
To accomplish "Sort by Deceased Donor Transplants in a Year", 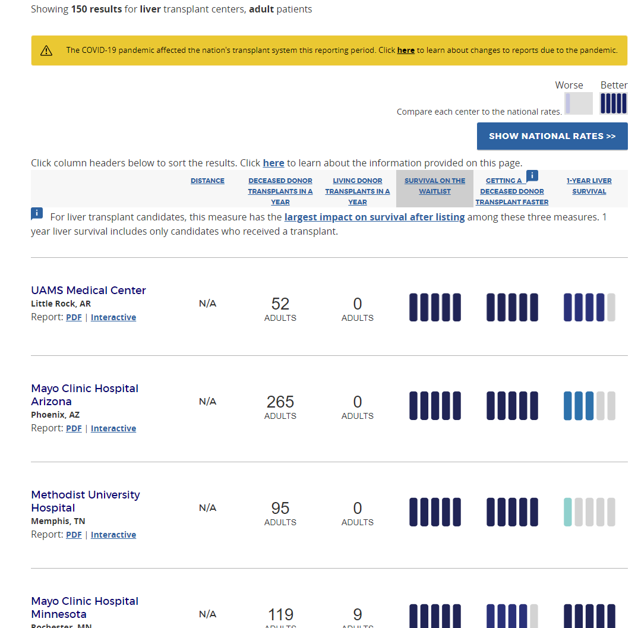I will 280,191.
